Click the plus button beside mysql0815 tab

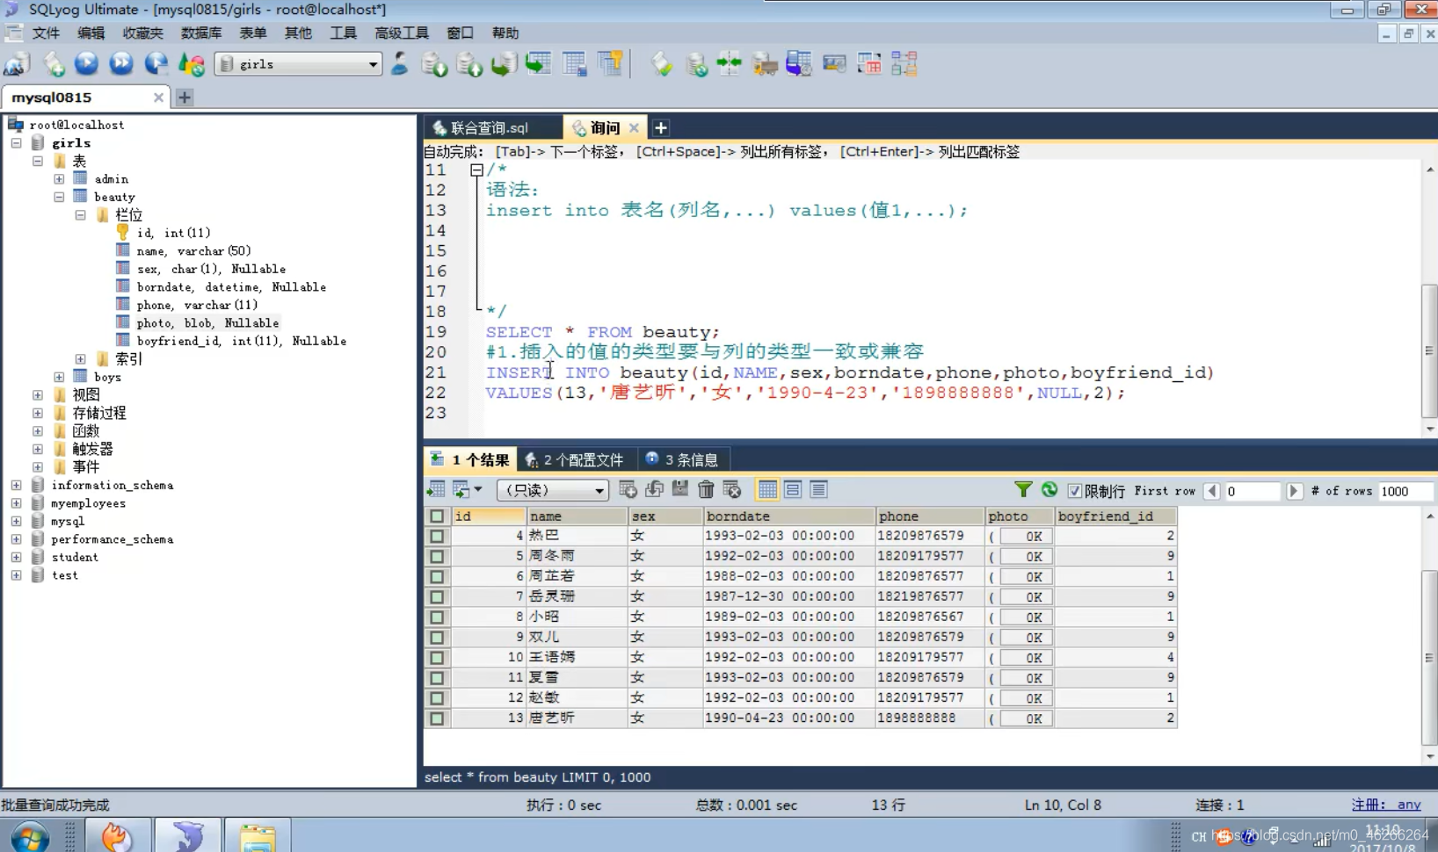[x=185, y=97]
